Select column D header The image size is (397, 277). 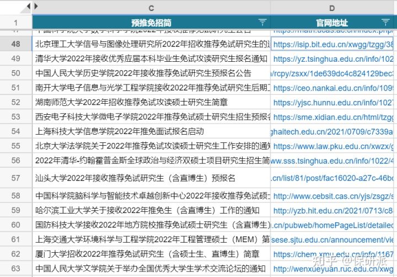332,7
